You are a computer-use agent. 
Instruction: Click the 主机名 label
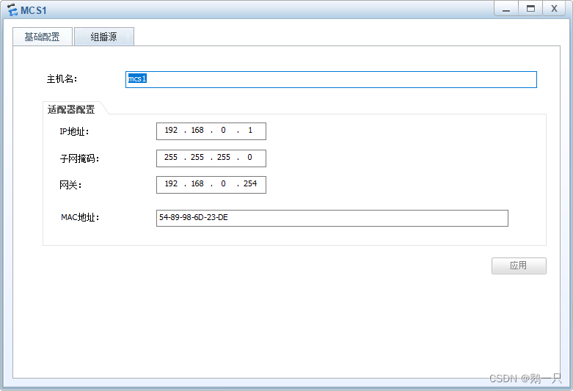(62, 79)
